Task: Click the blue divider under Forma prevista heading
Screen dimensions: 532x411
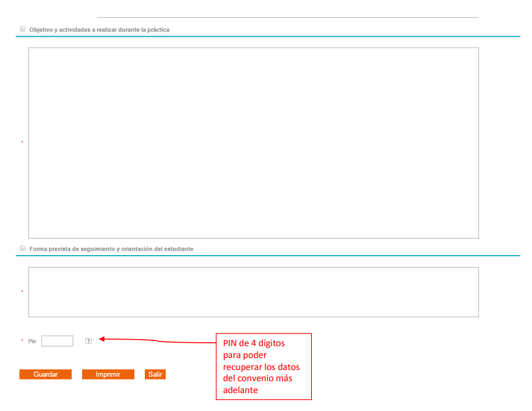Action: (268, 255)
